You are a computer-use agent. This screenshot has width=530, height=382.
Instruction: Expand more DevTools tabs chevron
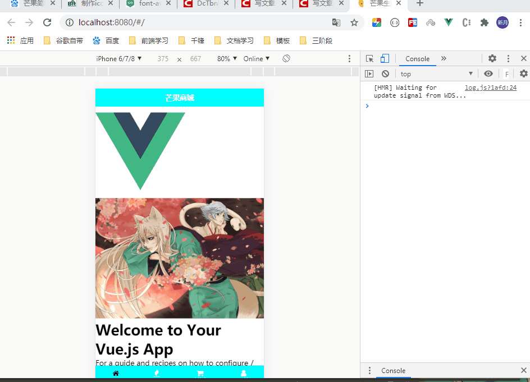click(444, 58)
